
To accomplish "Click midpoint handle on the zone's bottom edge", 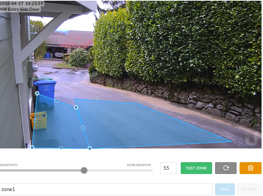I will point(61,148).
